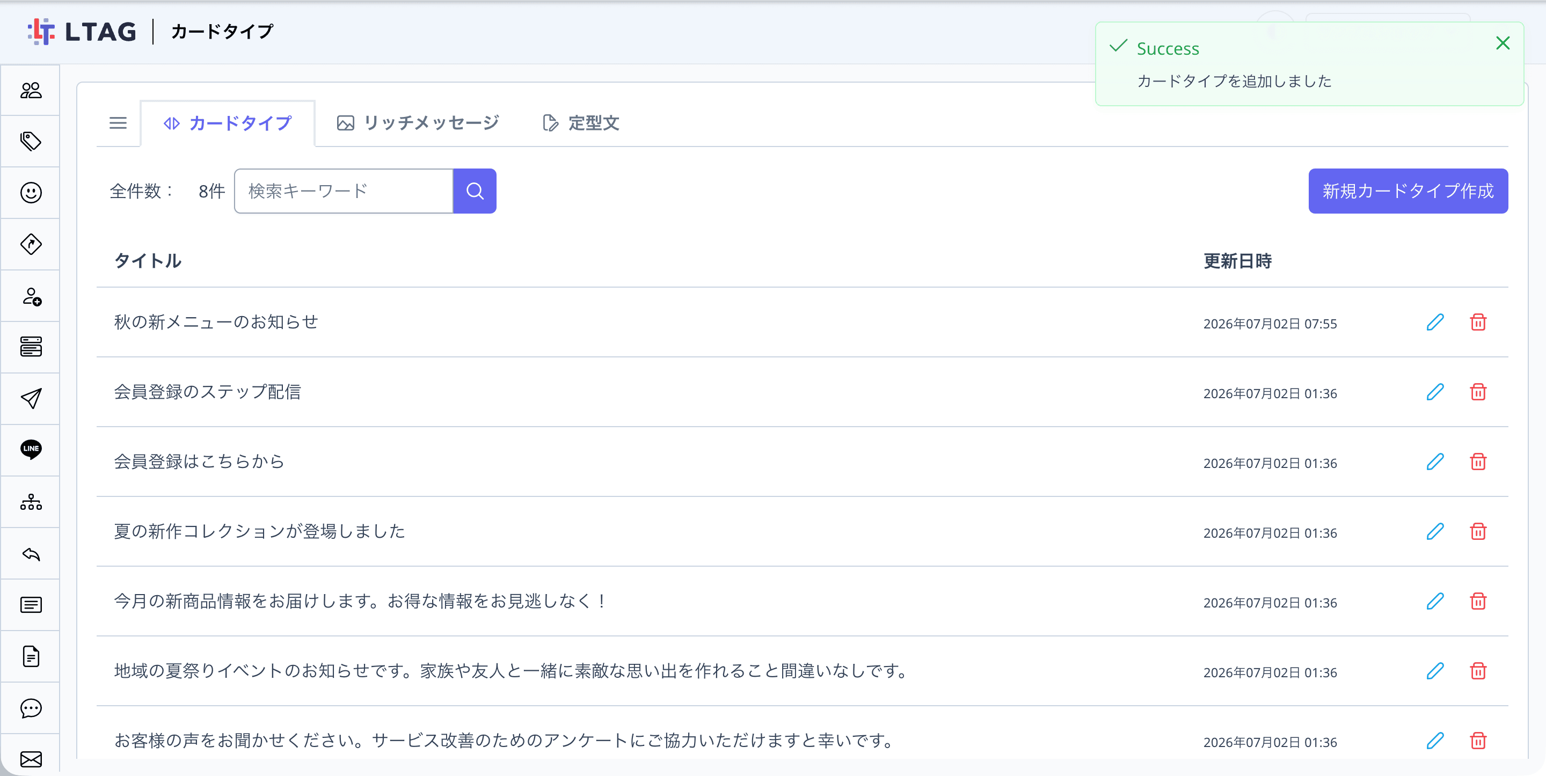
Task: Click the LTAG logo
Action: pos(82,31)
